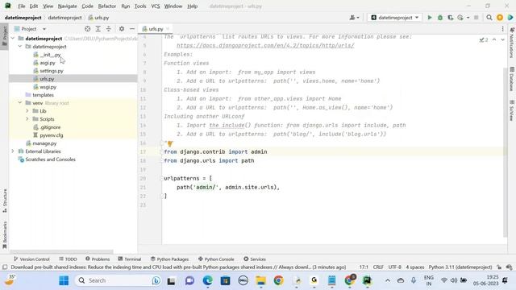Collapse venv library root folder

point(20,103)
